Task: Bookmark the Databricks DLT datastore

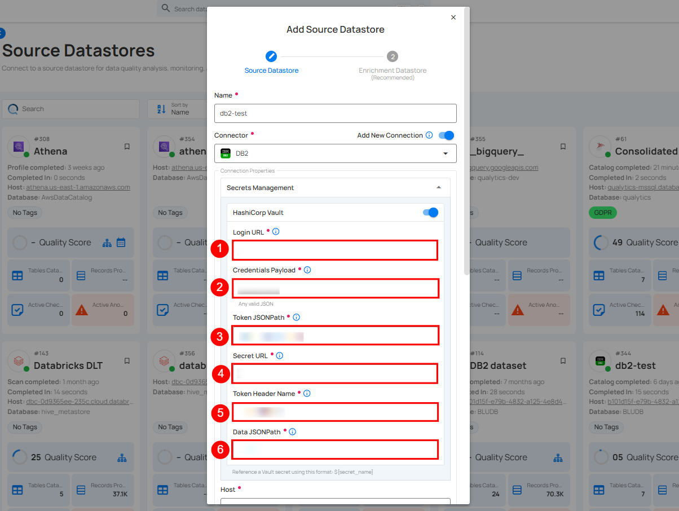Action: [x=127, y=361]
